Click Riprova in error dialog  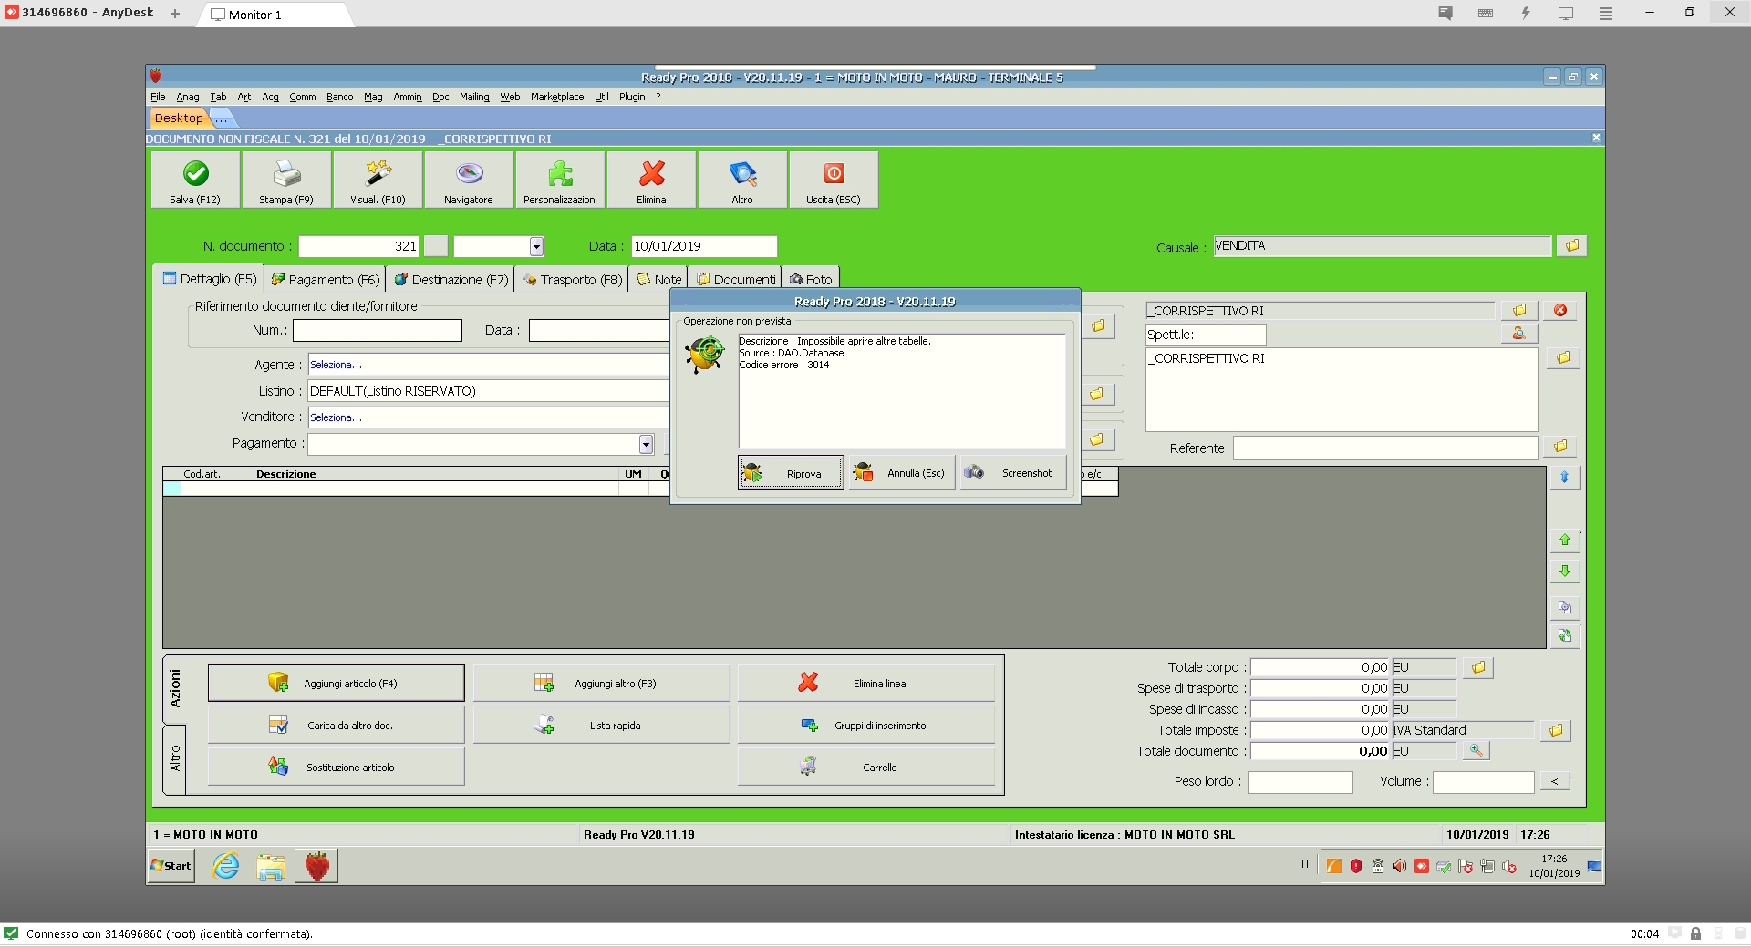(x=791, y=473)
